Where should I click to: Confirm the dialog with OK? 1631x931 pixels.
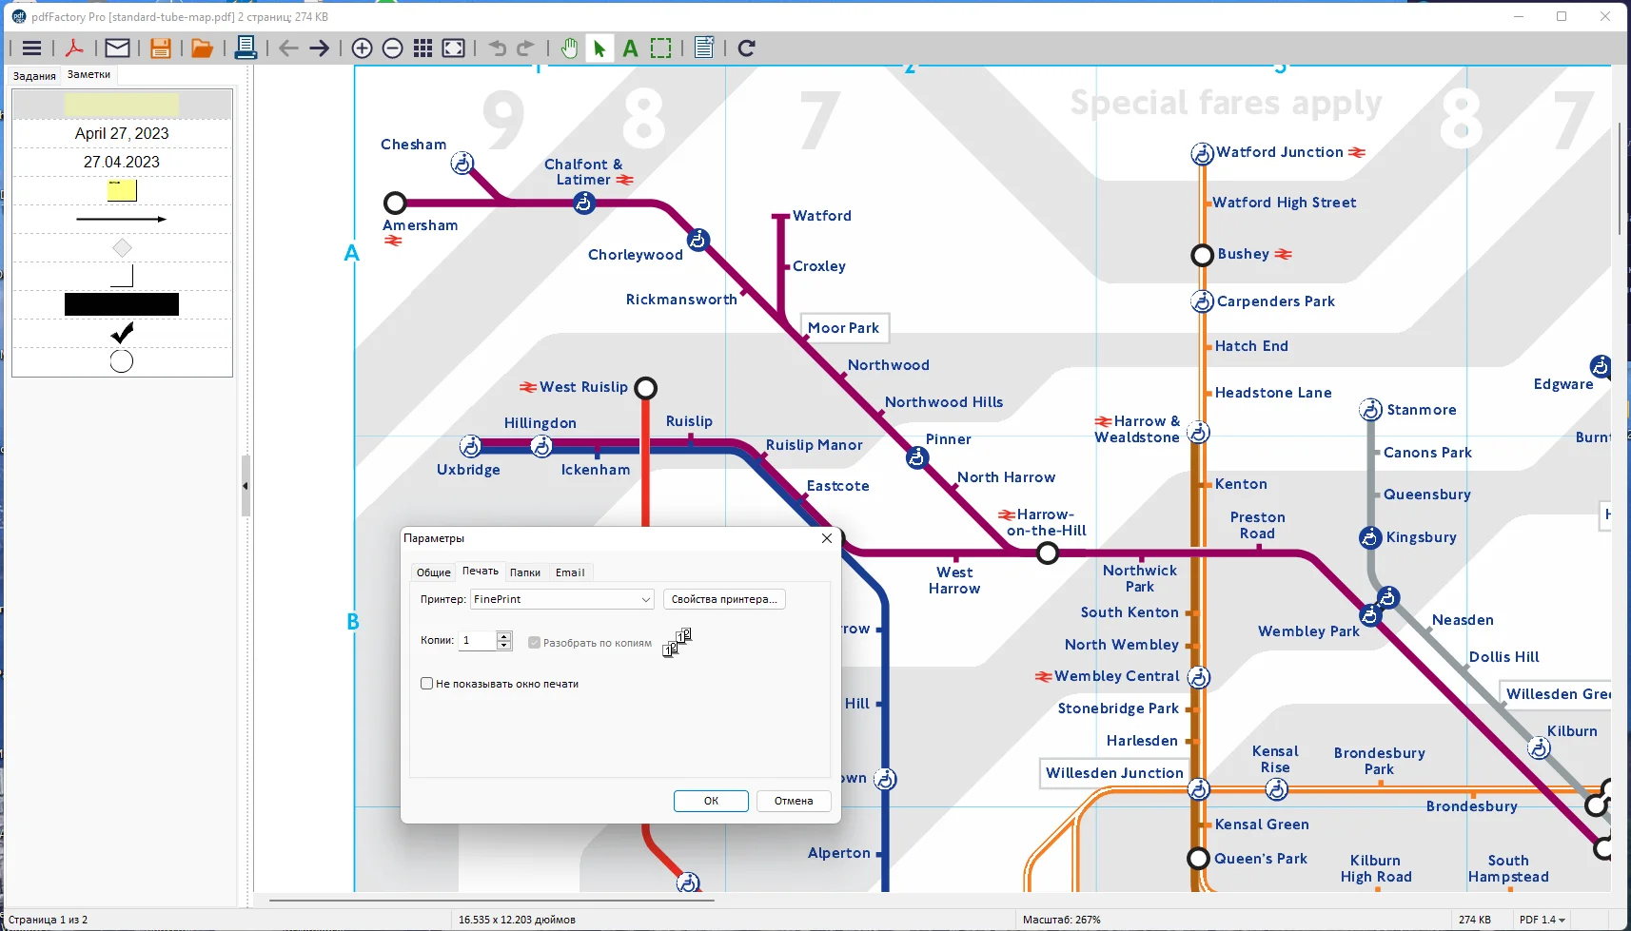[x=711, y=801]
